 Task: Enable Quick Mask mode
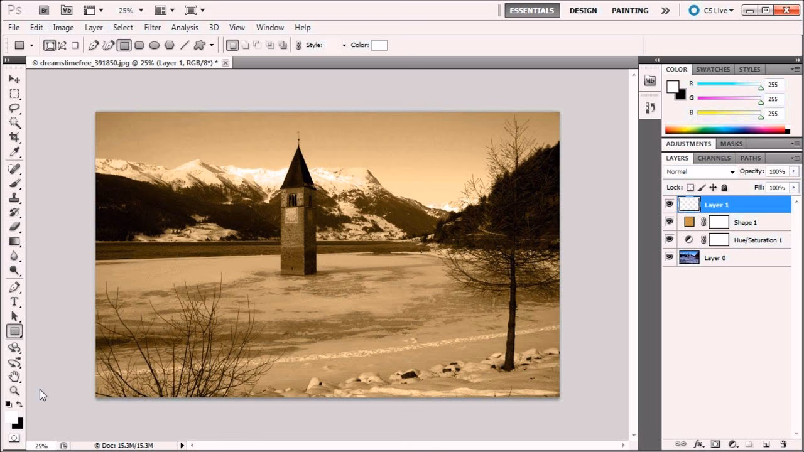[14, 437]
